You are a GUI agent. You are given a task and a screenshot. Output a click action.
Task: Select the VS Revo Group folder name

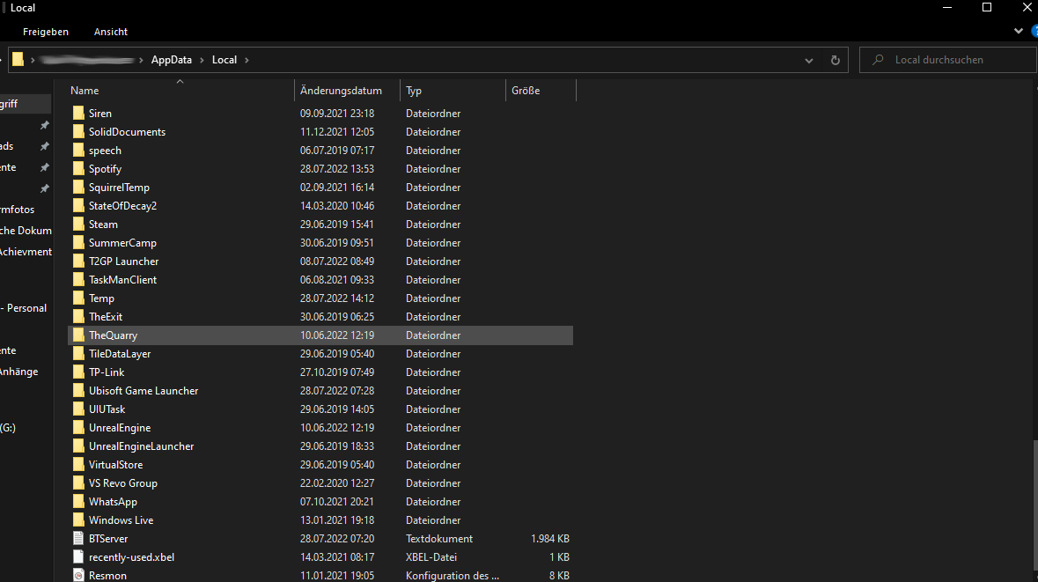[123, 483]
